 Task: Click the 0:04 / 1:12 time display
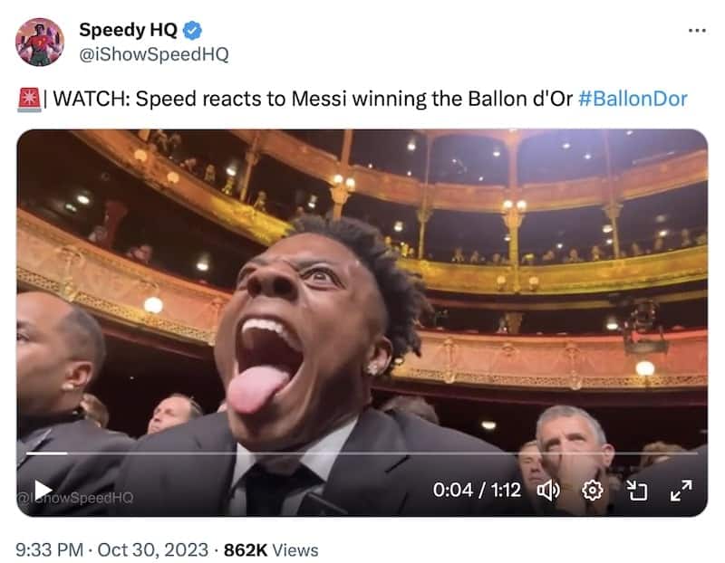tap(477, 490)
